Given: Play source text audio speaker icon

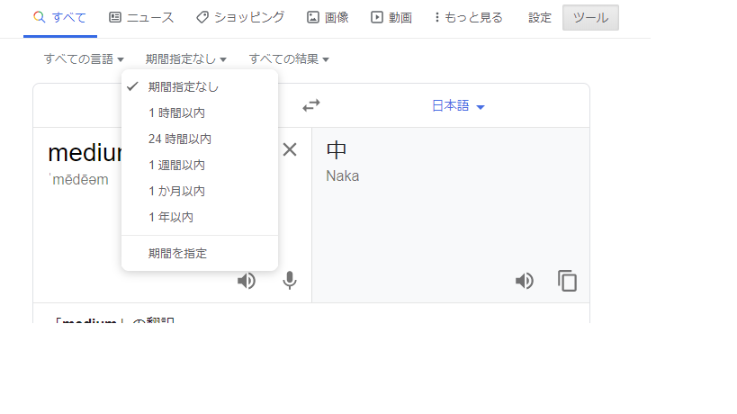Looking at the screenshot, I should (247, 281).
